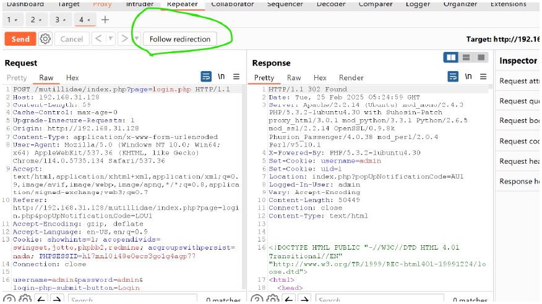Open the Sequencer tab
This screenshot has width=542, height=304.
[x=285, y=4]
